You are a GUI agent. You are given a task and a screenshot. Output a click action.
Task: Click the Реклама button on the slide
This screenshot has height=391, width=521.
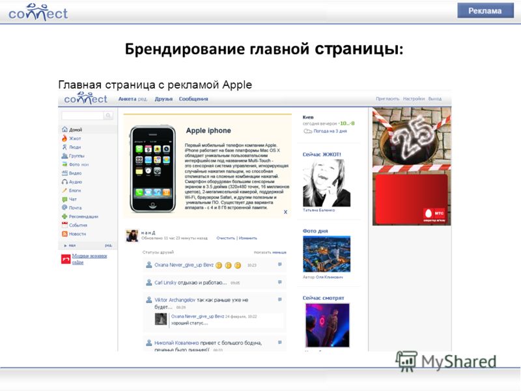[485, 10]
